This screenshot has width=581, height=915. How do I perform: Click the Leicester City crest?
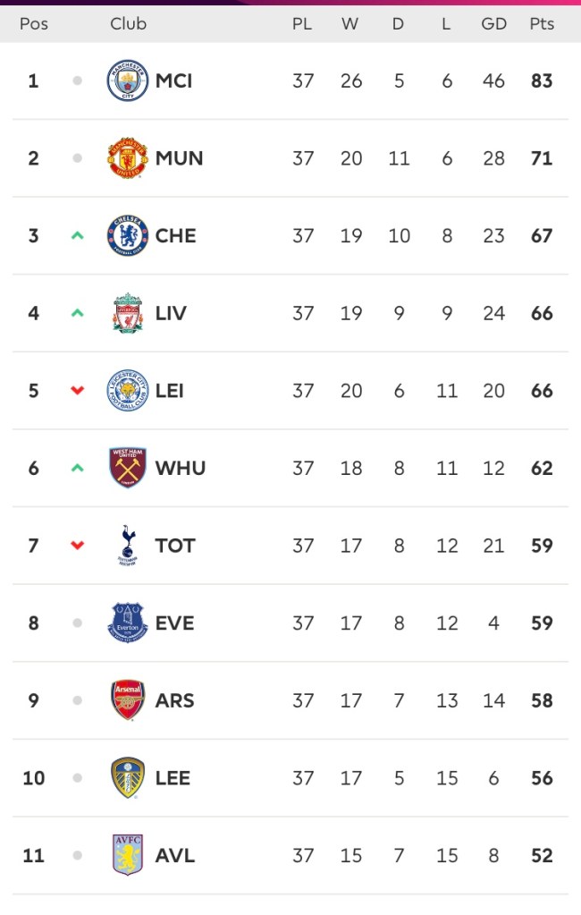[x=127, y=391]
